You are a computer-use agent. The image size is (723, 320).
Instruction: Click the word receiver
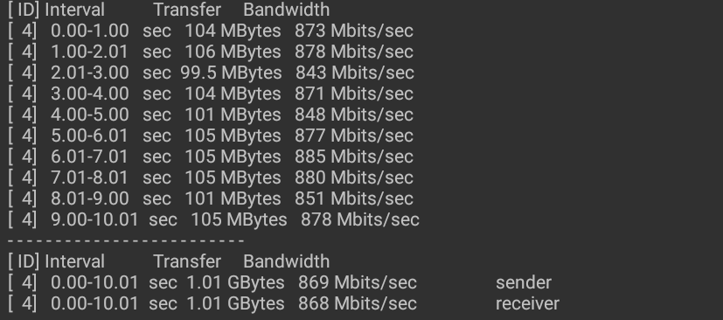tap(527, 303)
